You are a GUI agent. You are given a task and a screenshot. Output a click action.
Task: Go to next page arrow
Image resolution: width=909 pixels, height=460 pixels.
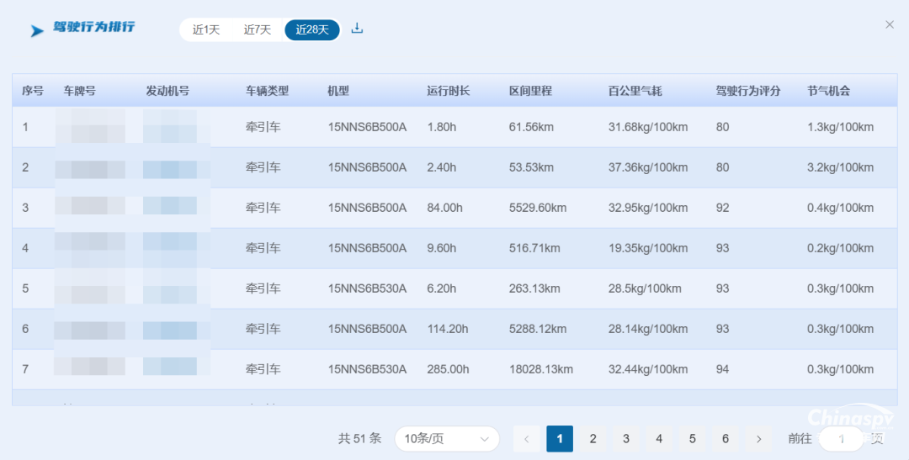click(758, 439)
